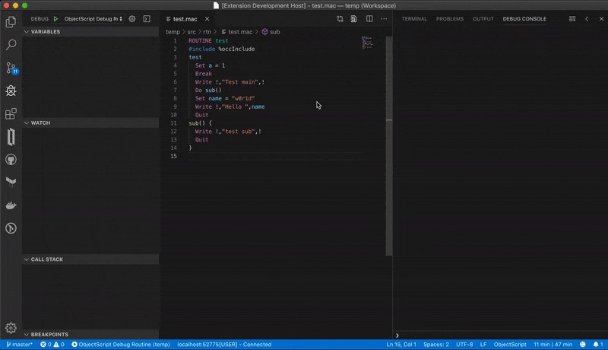Start debugging with the green play button
Screen dimensions: 608x350
point(55,18)
